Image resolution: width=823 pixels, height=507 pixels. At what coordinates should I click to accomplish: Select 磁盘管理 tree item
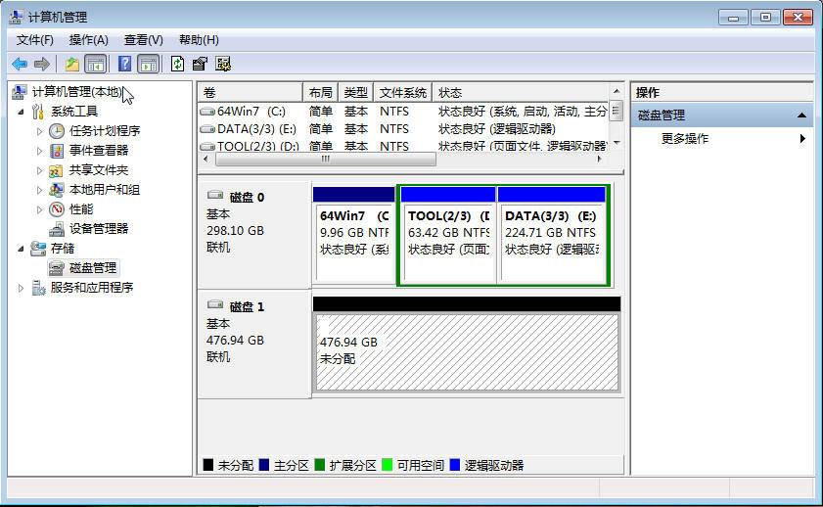pos(93,267)
